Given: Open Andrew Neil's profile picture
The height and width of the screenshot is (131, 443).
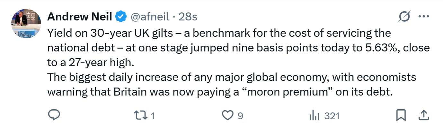Looking at the screenshot, I should click(x=26, y=24).
